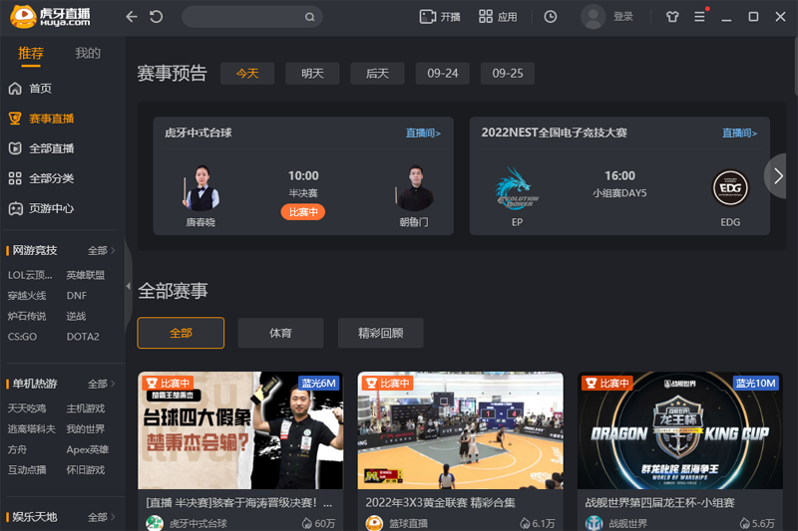Image resolution: width=798 pixels, height=531 pixels.
Task: Open DNF category
Action: point(77,295)
